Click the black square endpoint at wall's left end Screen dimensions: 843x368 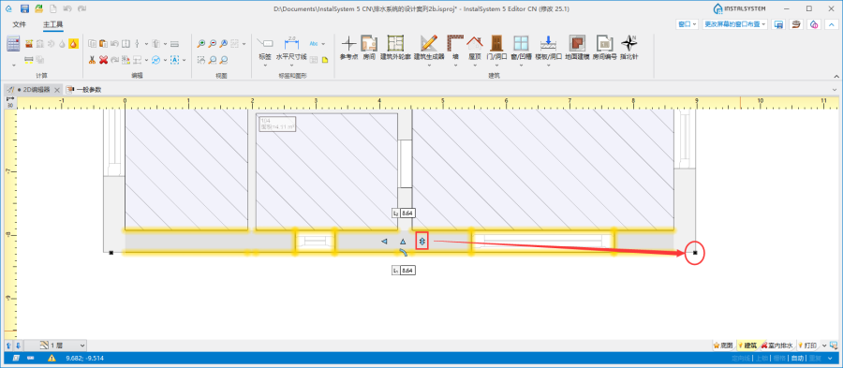click(x=111, y=252)
